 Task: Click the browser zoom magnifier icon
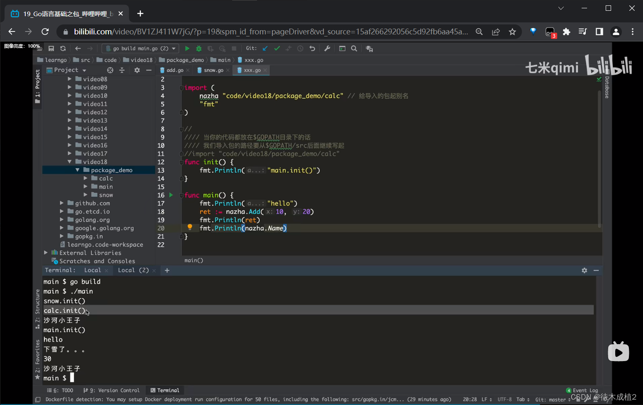[479, 32]
